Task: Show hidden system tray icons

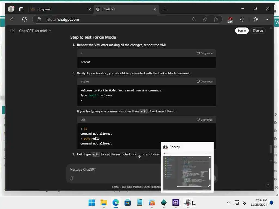Action: point(228,202)
